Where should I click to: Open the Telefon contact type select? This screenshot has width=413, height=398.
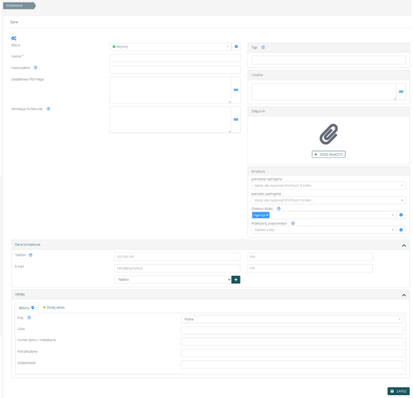[173, 280]
